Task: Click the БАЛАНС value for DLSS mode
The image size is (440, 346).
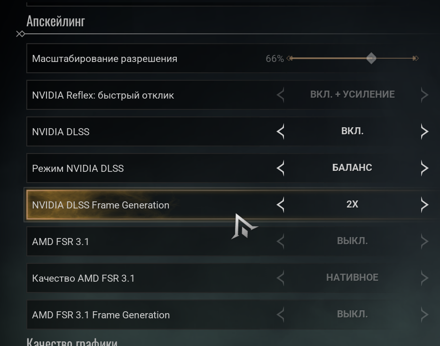Action: pos(352,168)
